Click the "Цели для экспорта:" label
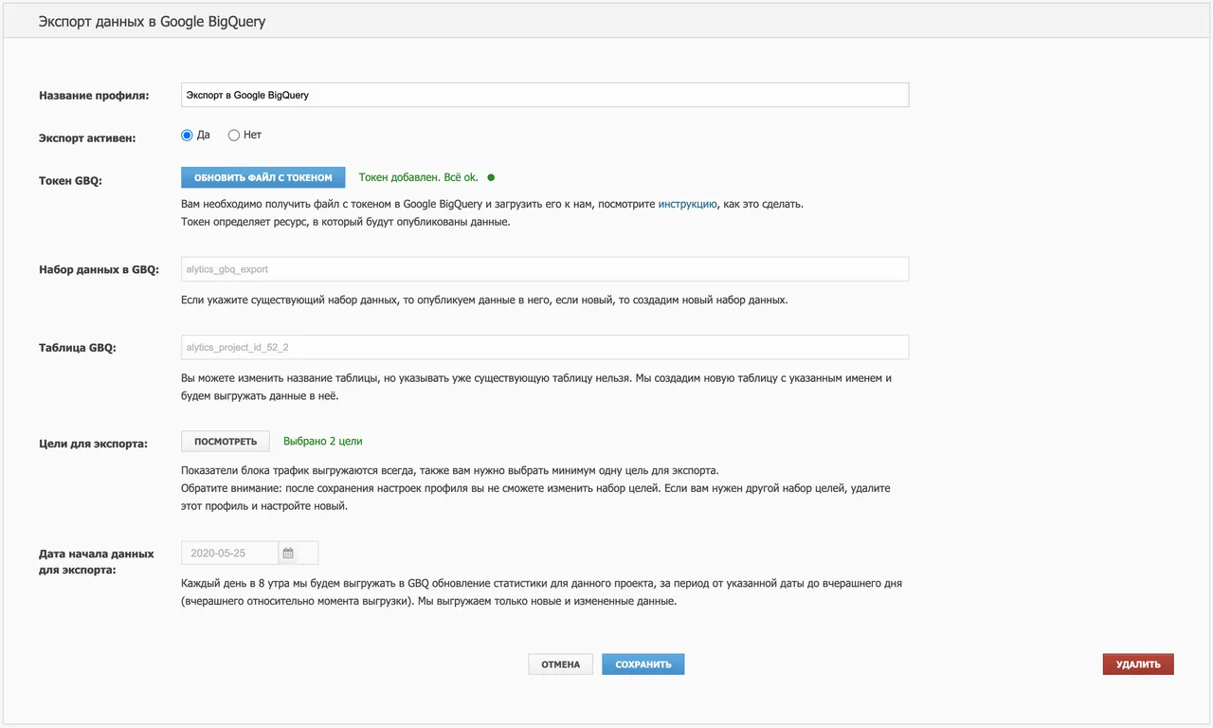Viewport: 1213px width, 728px height. 93,443
